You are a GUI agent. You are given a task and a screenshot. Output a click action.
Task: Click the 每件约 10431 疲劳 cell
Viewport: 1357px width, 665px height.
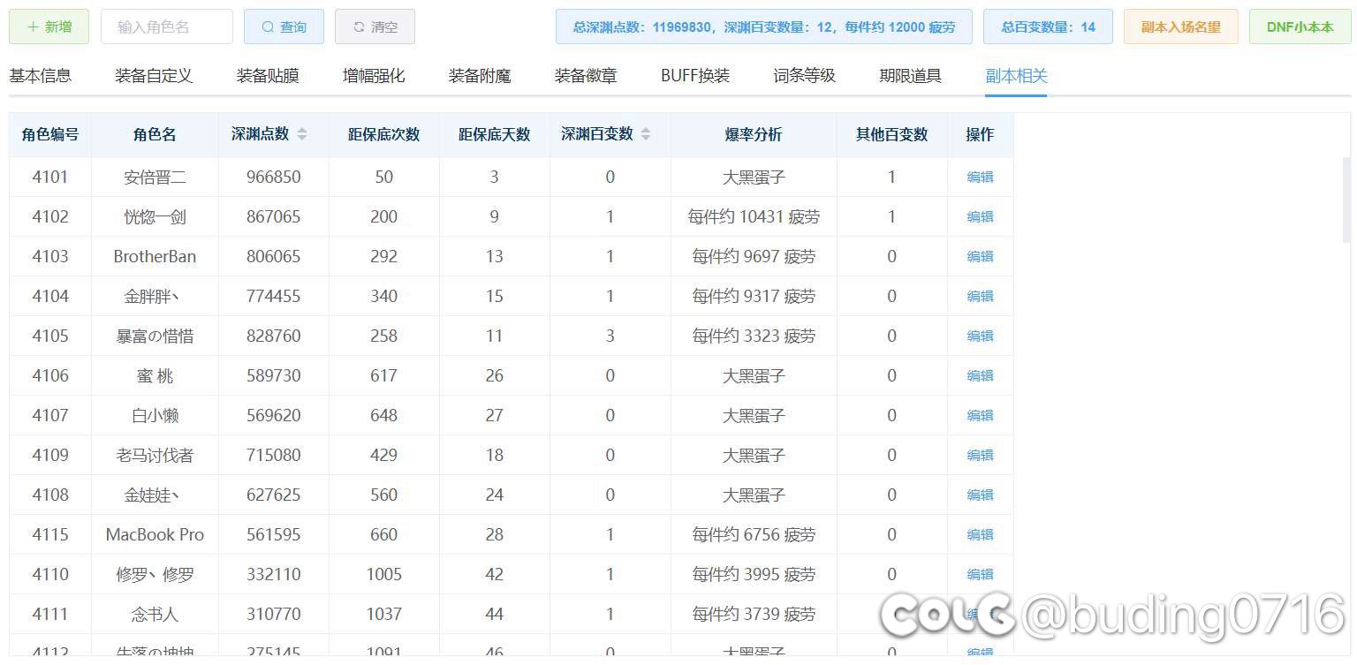click(754, 216)
